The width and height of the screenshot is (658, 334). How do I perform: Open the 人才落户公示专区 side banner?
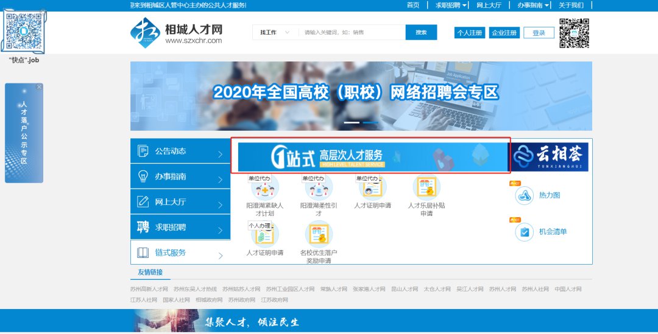(24, 133)
